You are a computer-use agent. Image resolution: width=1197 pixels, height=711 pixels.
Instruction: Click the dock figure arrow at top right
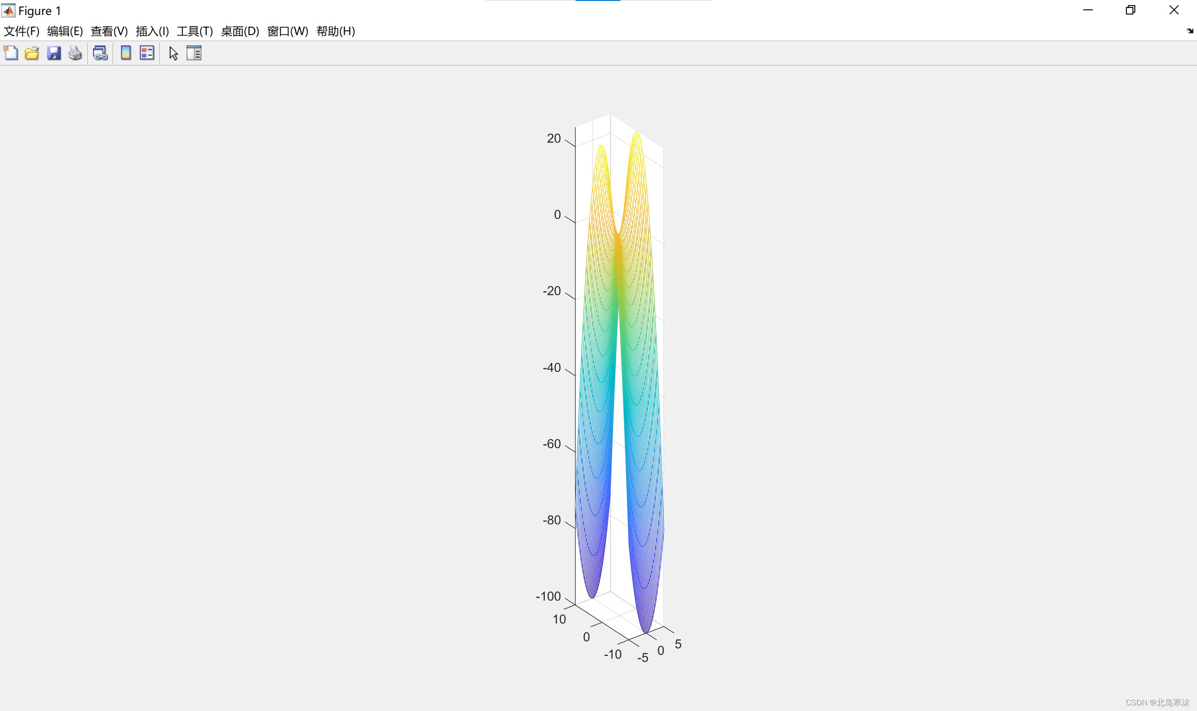(1190, 31)
